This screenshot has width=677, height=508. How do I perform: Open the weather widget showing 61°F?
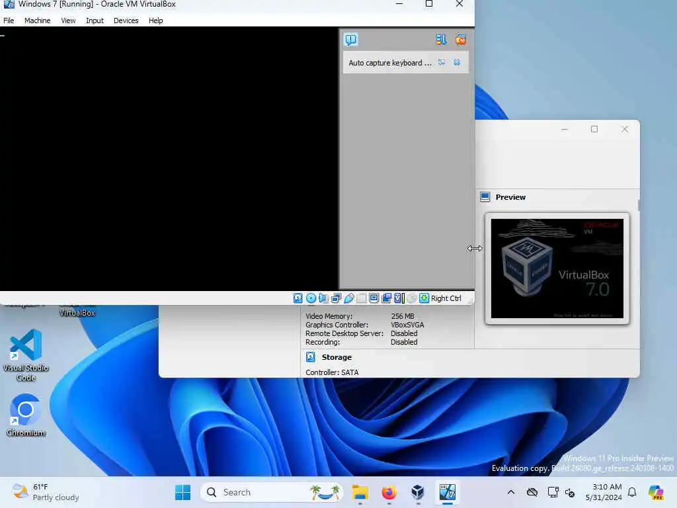(46, 492)
